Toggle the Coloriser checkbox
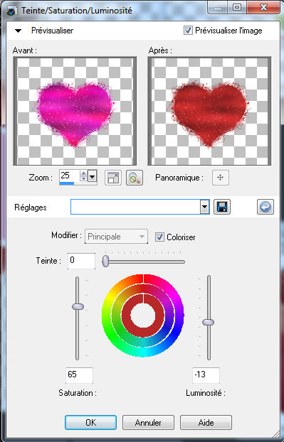This screenshot has width=284, height=442. (159, 237)
